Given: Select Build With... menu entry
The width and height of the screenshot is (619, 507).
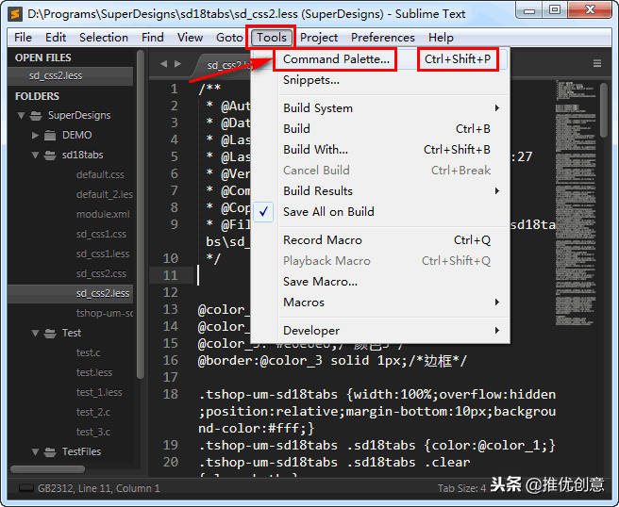Looking at the screenshot, I should [x=380, y=150].
